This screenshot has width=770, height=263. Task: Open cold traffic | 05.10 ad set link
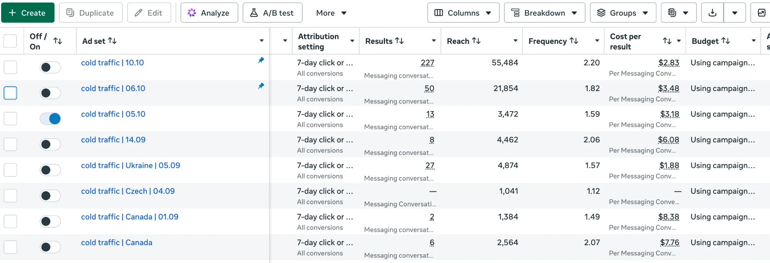pyautogui.click(x=113, y=114)
